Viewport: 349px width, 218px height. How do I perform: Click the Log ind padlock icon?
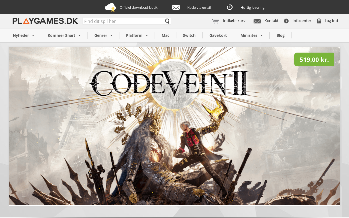point(319,21)
